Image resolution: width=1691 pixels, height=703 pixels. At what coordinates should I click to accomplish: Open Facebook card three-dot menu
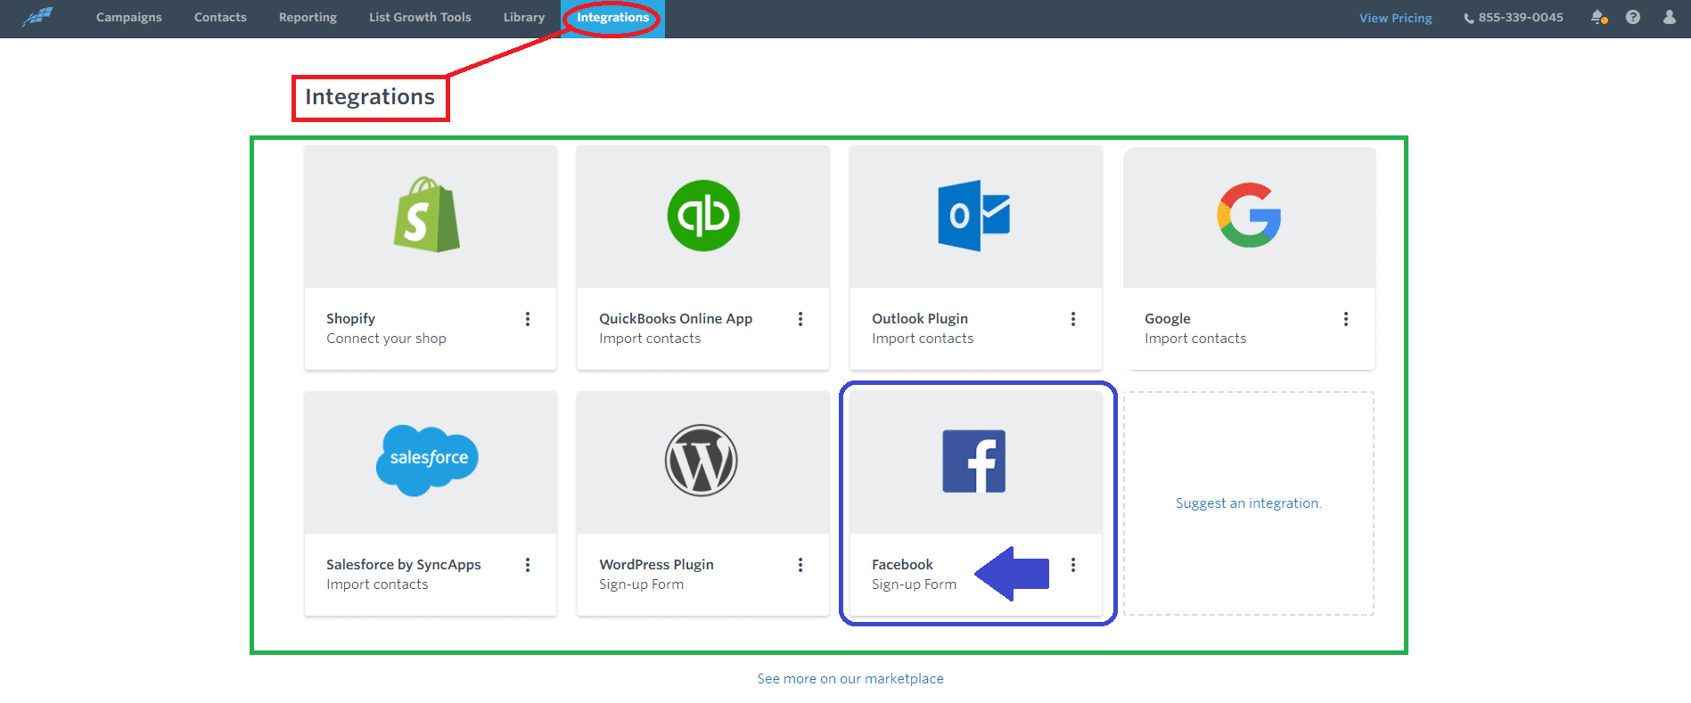pyautogui.click(x=1073, y=565)
